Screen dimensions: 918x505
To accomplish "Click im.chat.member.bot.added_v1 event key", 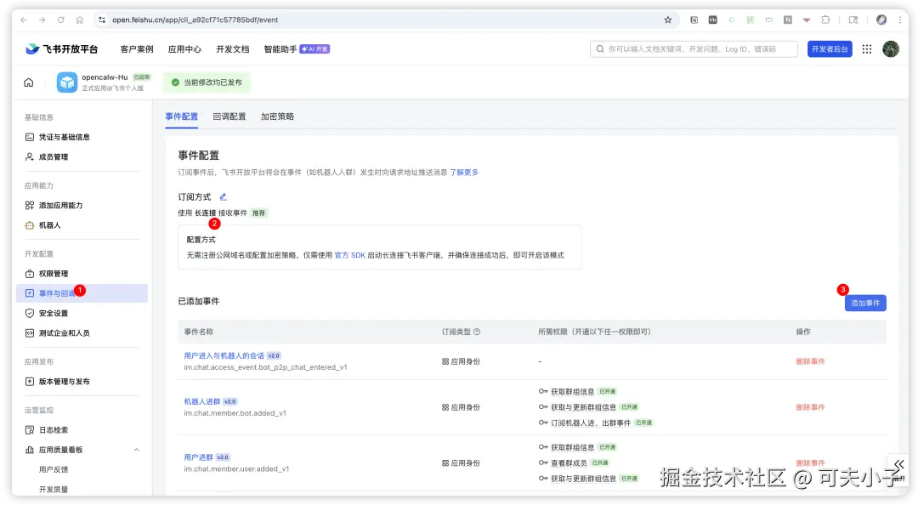I will tap(235, 413).
